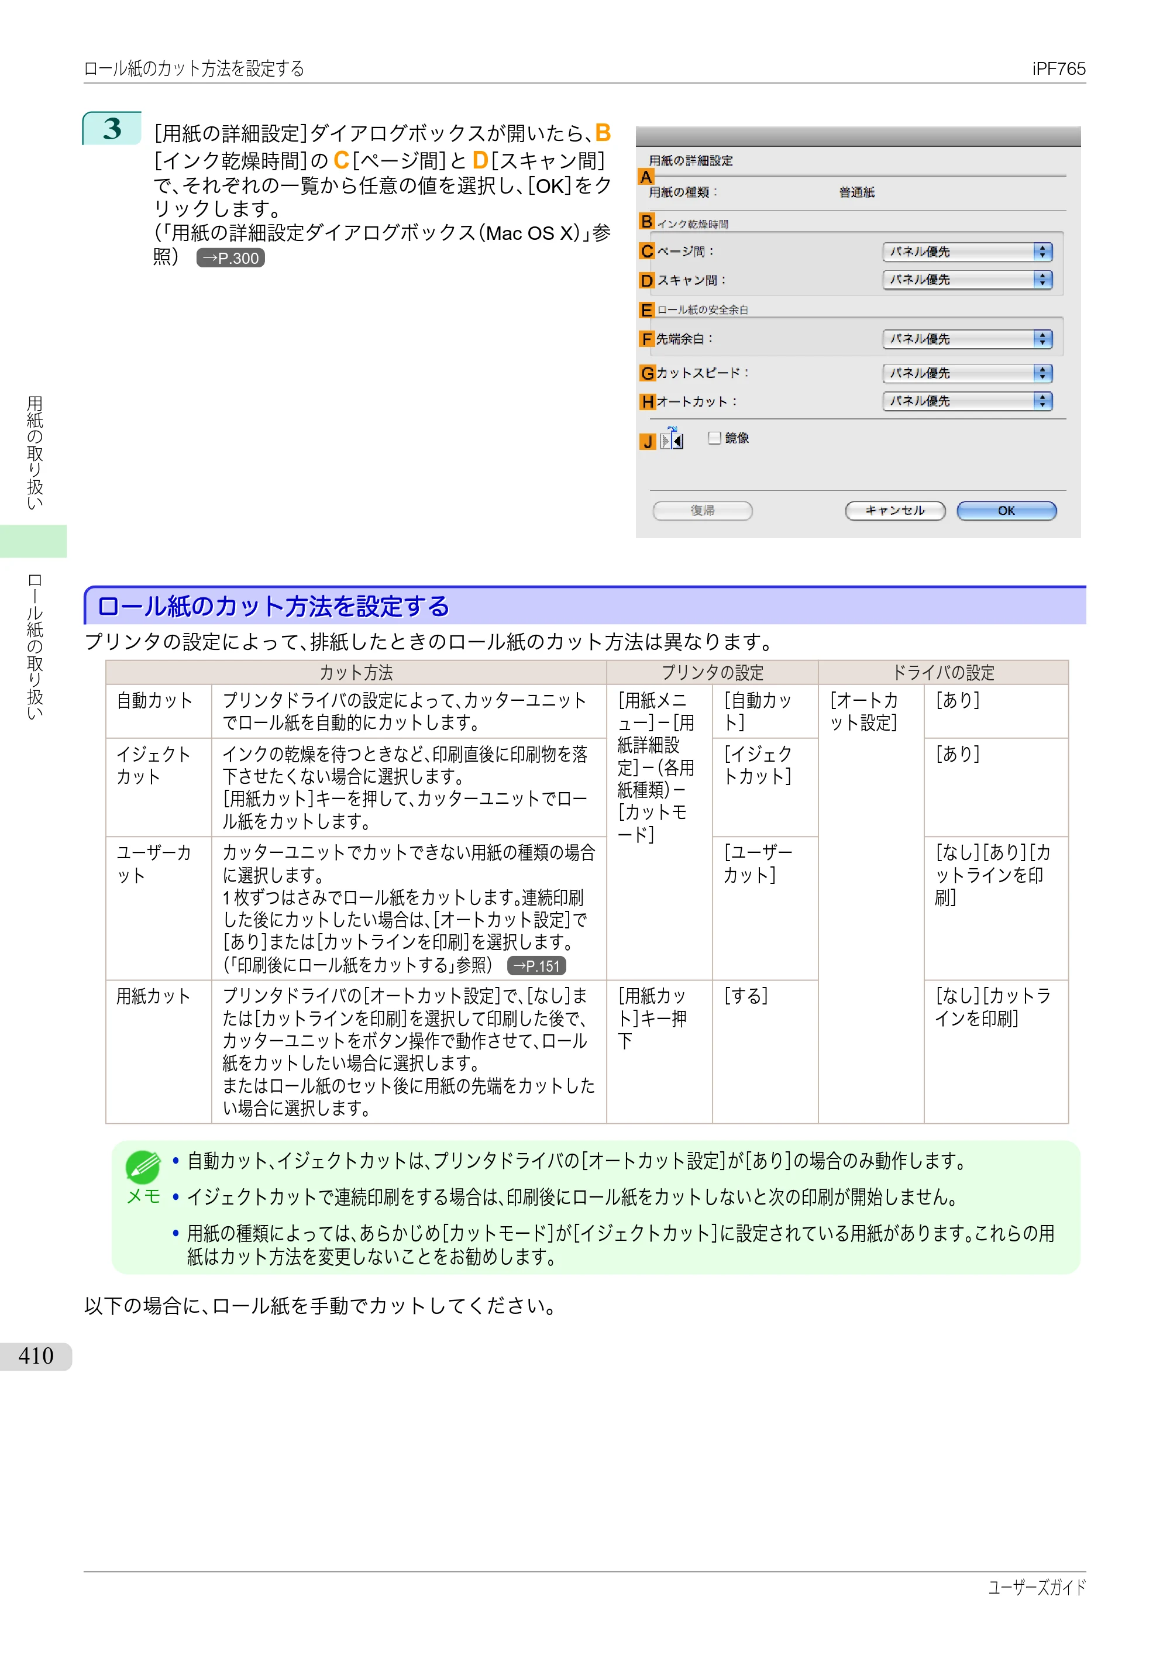Open the カットスピード dropdown
The width and height of the screenshot is (1170, 1655).
[x=966, y=373]
